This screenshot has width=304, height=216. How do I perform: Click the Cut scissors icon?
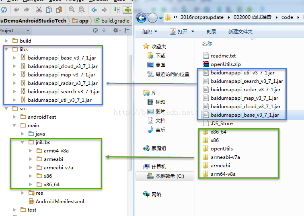point(39,10)
